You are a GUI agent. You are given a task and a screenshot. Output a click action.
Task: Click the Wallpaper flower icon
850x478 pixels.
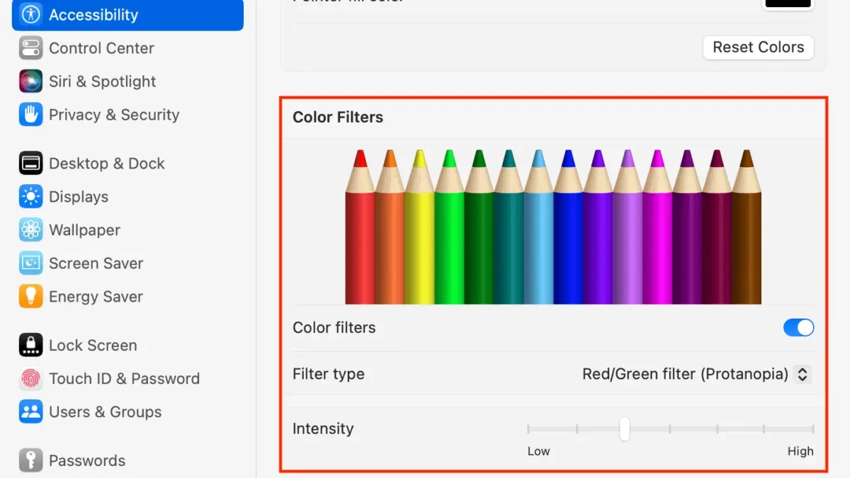point(30,230)
